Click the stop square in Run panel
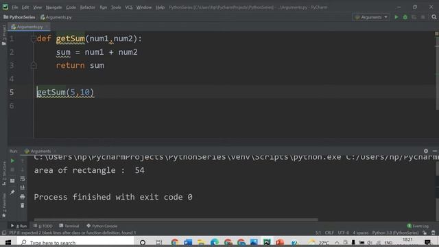Screen dimensions: 439x247 coord(12,169)
